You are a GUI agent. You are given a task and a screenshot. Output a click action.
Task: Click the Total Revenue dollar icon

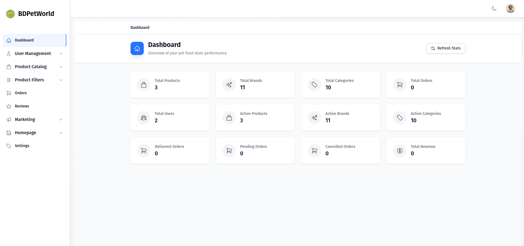(x=400, y=151)
